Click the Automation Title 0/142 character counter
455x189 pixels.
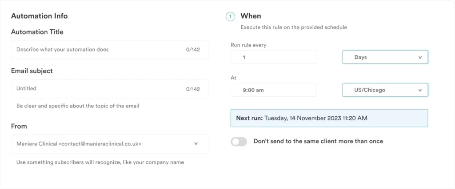coord(193,50)
